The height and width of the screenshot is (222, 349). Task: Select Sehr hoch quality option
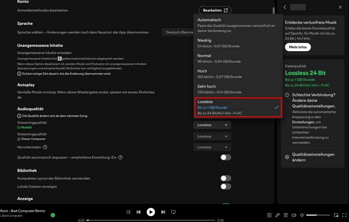click(238, 89)
